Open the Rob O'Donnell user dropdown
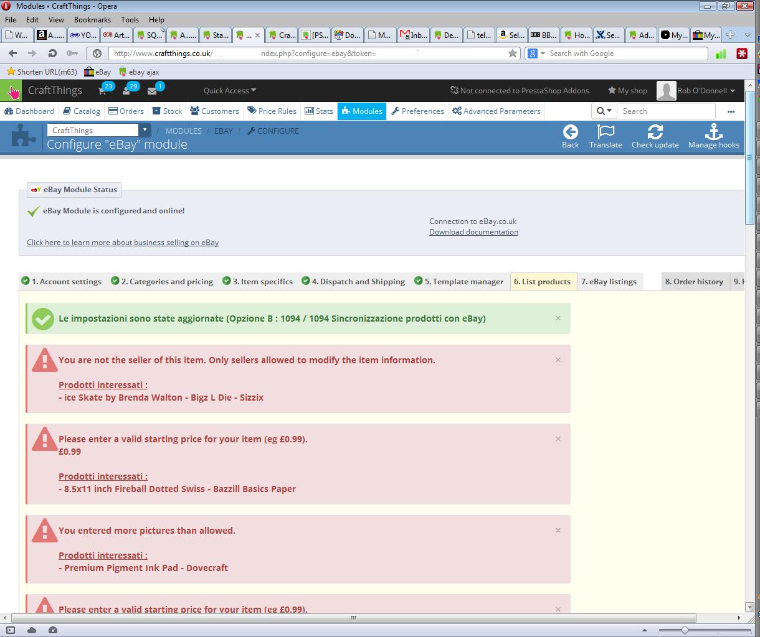Image resolution: width=760 pixels, height=637 pixels. tap(706, 91)
